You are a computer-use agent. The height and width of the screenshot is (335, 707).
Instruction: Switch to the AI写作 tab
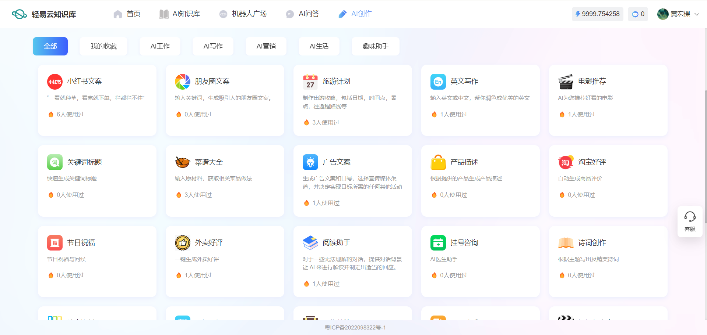(213, 46)
